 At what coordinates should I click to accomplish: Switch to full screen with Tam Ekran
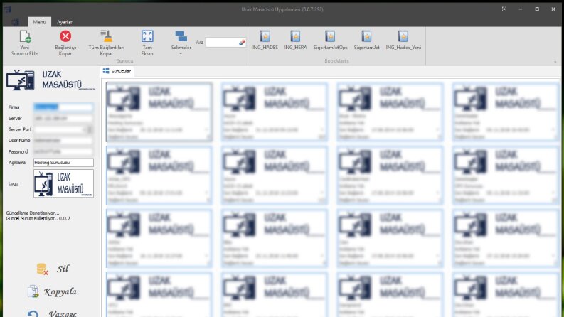(147, 43)
